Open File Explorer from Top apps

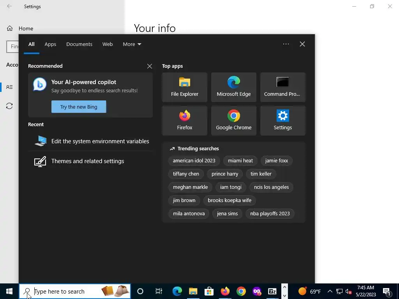tap(184, 87)
